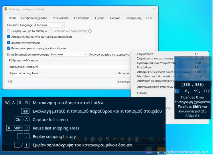Disable Βελτιωμένο μενού περιοχής ειδοποιήσεων
The width and height of the screenshot is (213, 155).
pyautogui.click(x=9, y=48)
